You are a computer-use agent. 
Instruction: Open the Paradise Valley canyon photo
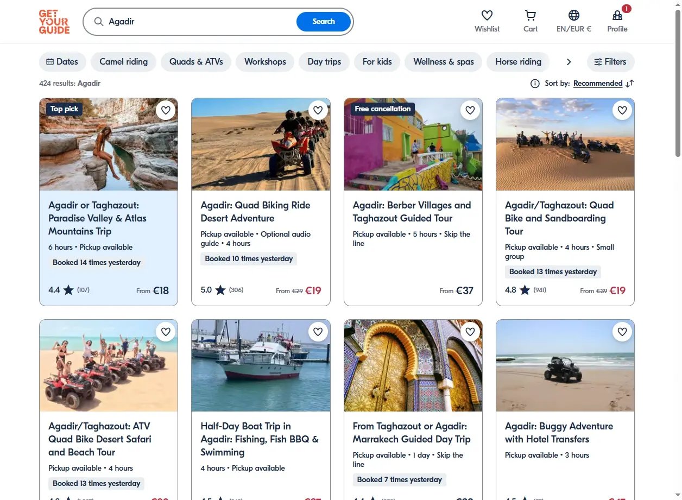109,144
